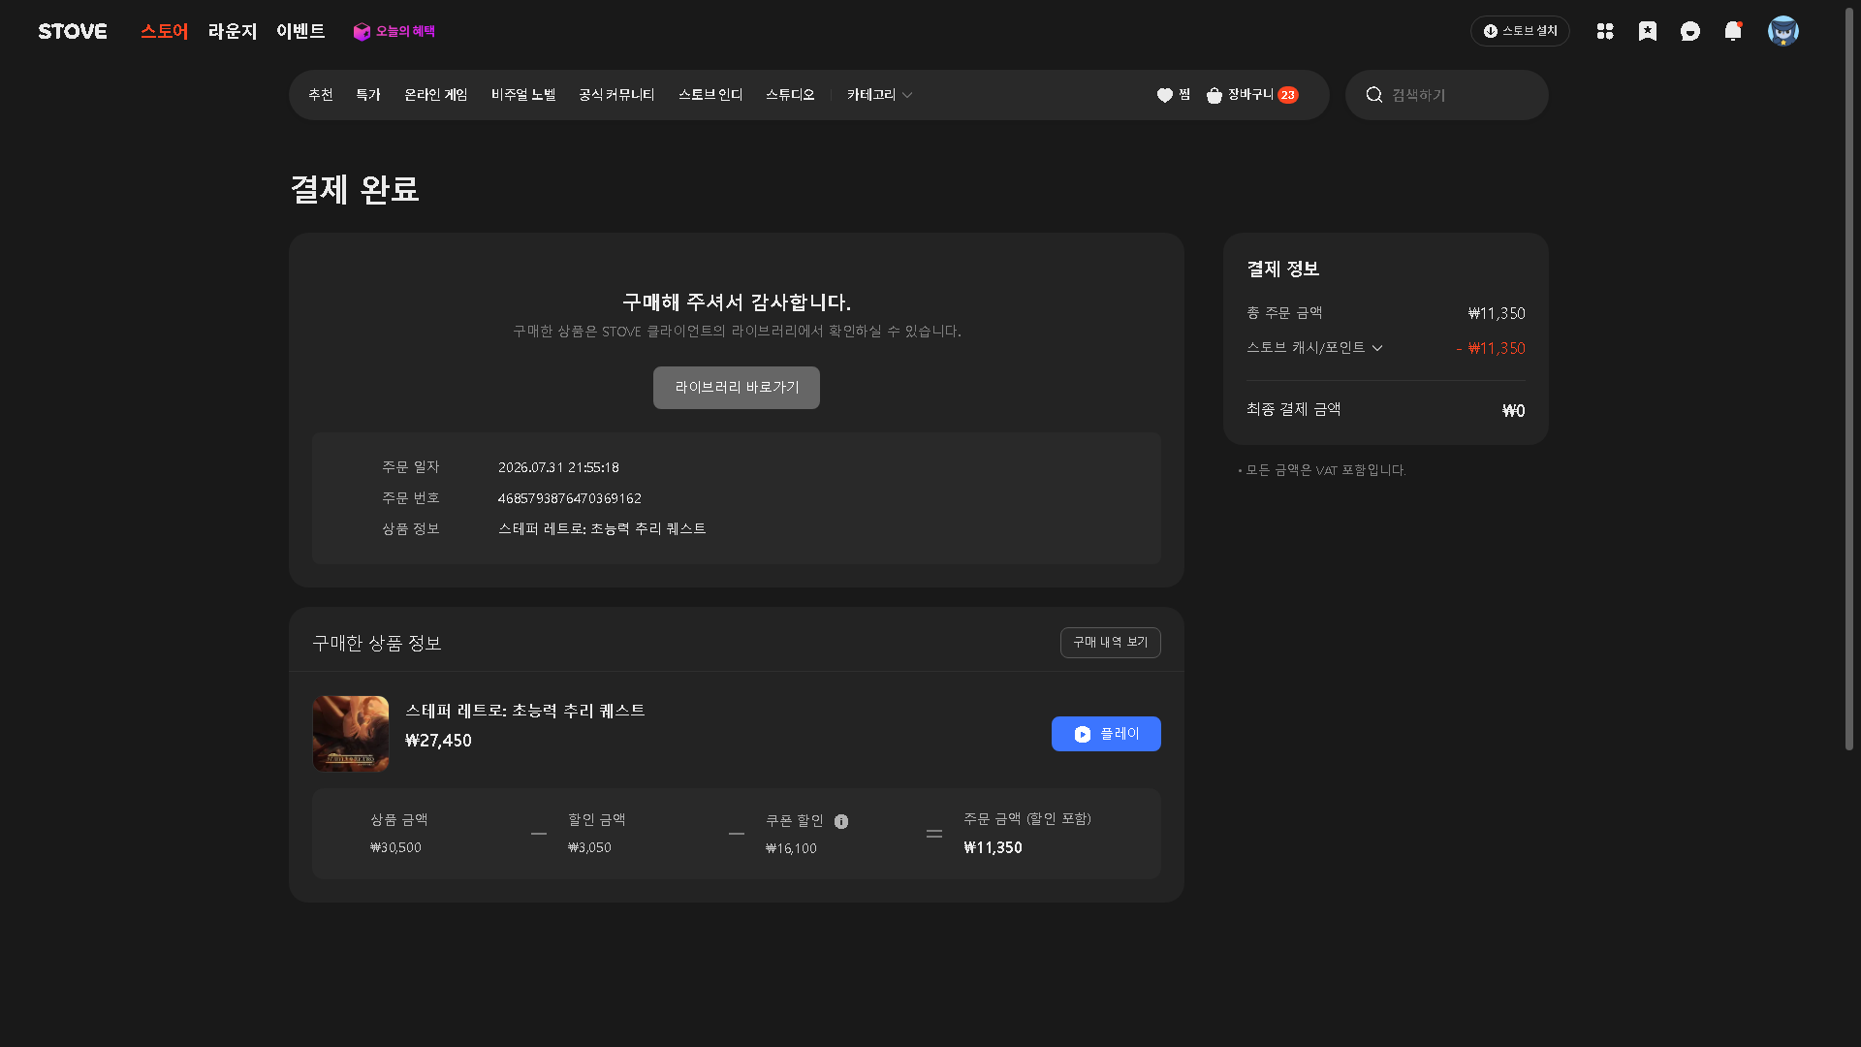
Task: Select the order date 2026.07.31 21:55:18
Action: point(558,467)
